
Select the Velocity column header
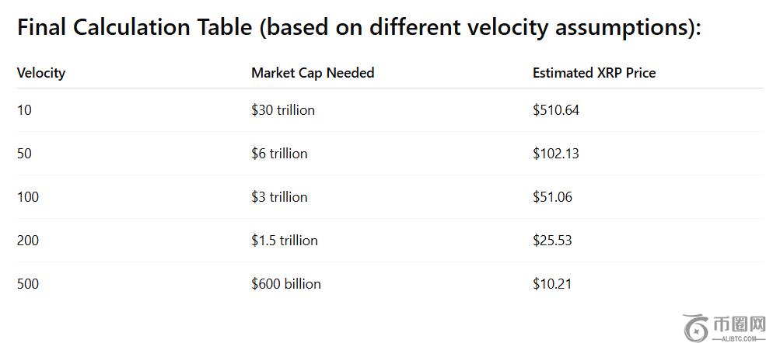41,73
